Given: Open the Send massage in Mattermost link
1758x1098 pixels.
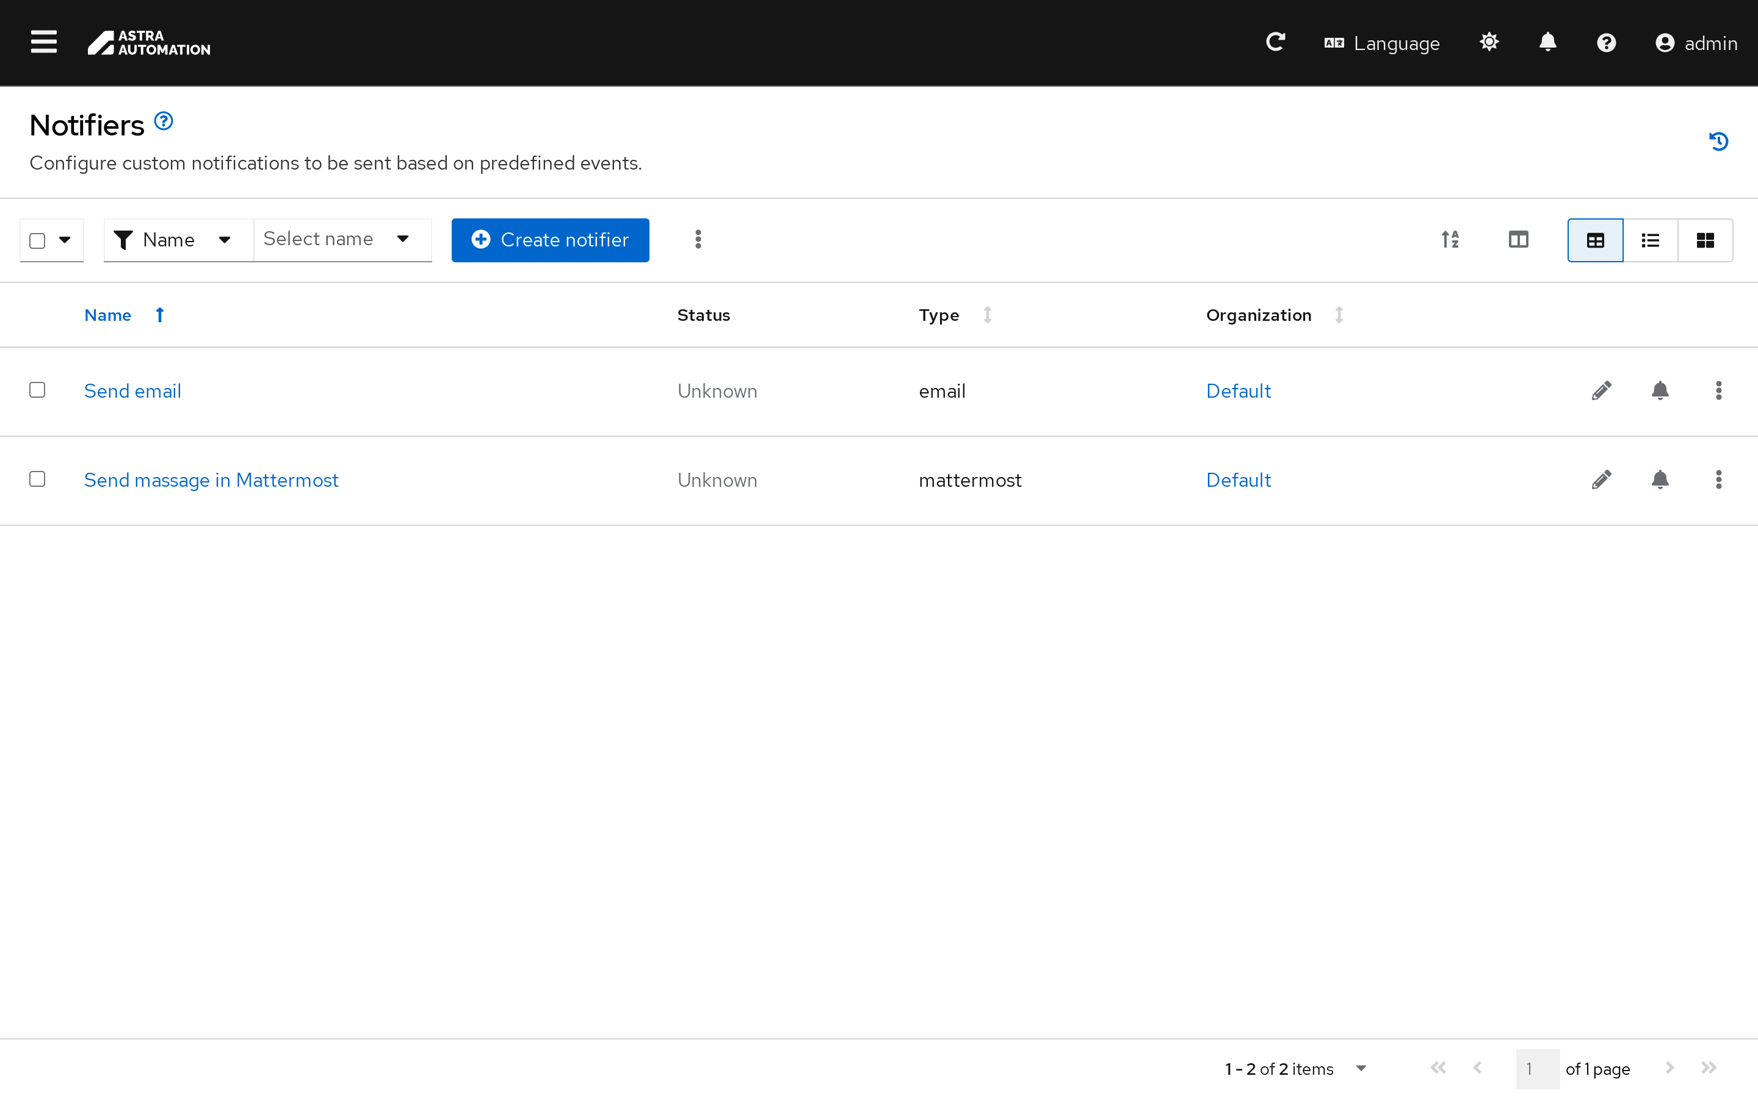Looking at the screenshot, I should click(x=211, y=480).
